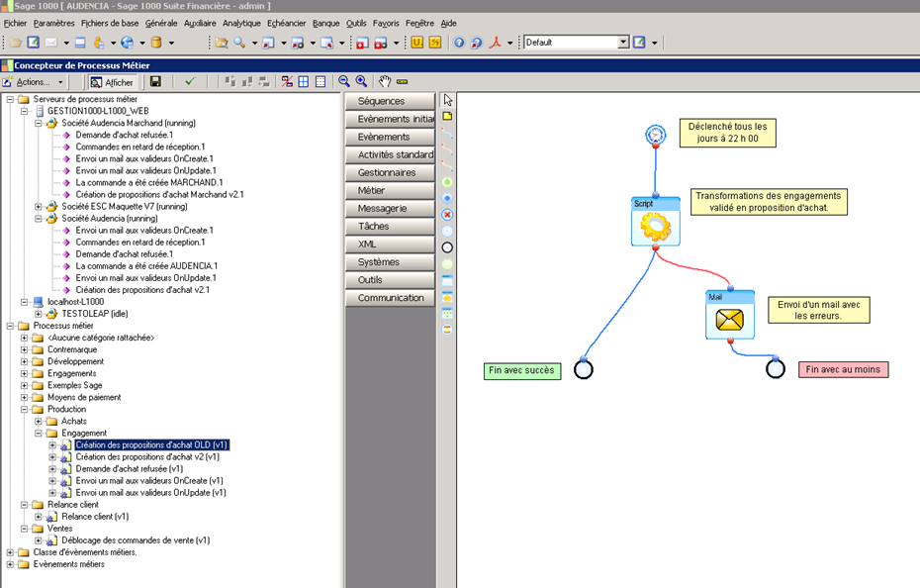Screen dimensions: 920x588
Task: Collapse the Production folder
Action: point(24,410)
